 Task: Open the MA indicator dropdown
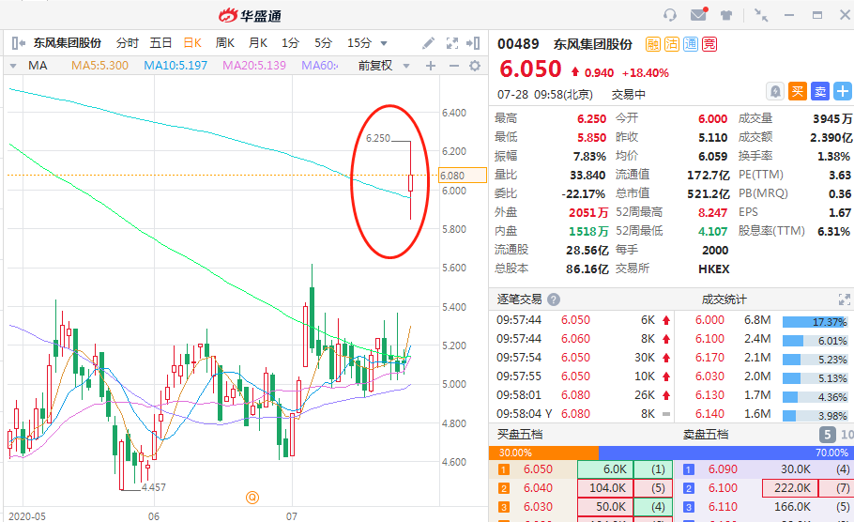tap(13, 66)
